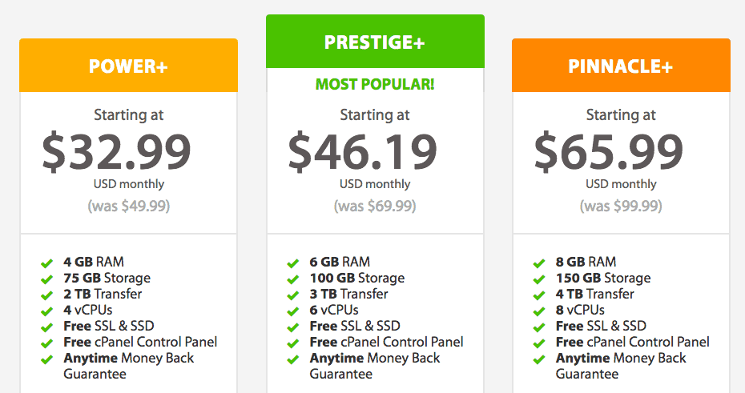
Task: Select the PRESTIGE+ plan header
Action: (375, 42)
